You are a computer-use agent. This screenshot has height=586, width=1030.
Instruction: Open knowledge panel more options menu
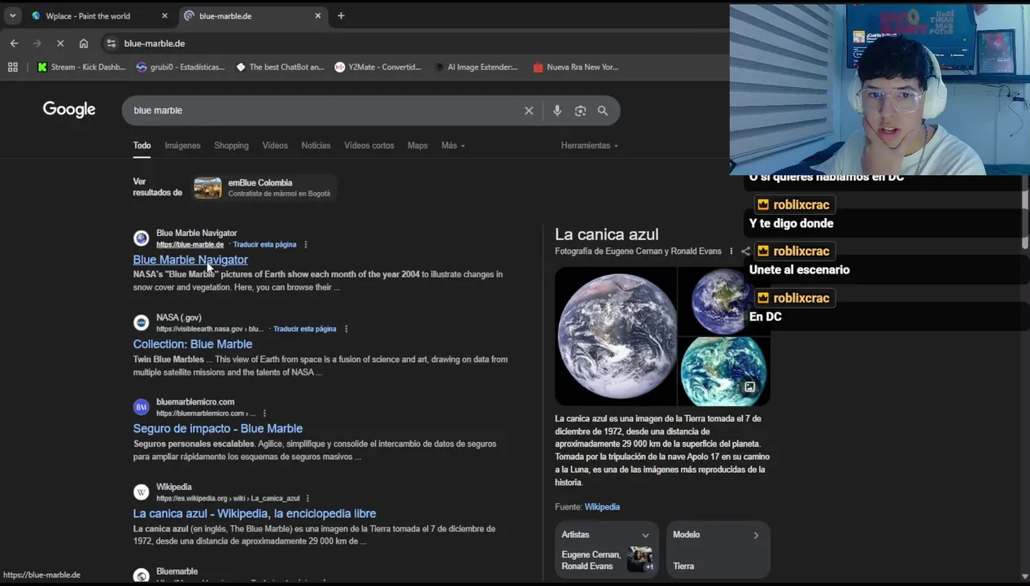point(731,251)
